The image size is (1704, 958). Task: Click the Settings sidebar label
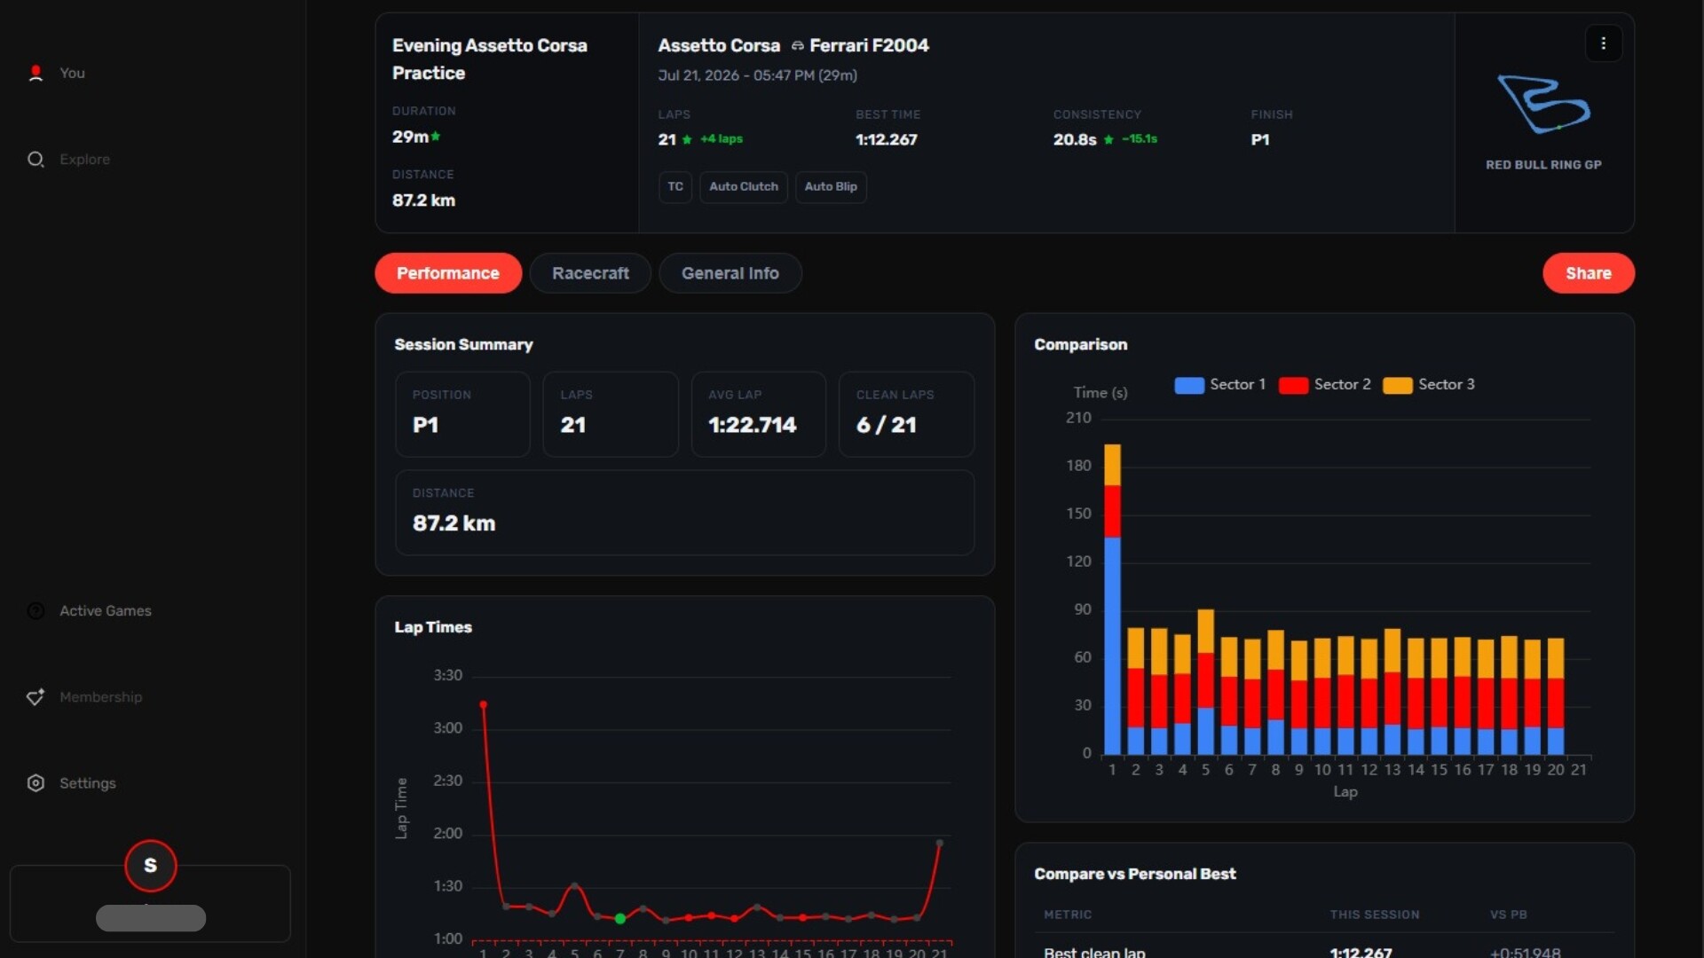tap(88, 783)
